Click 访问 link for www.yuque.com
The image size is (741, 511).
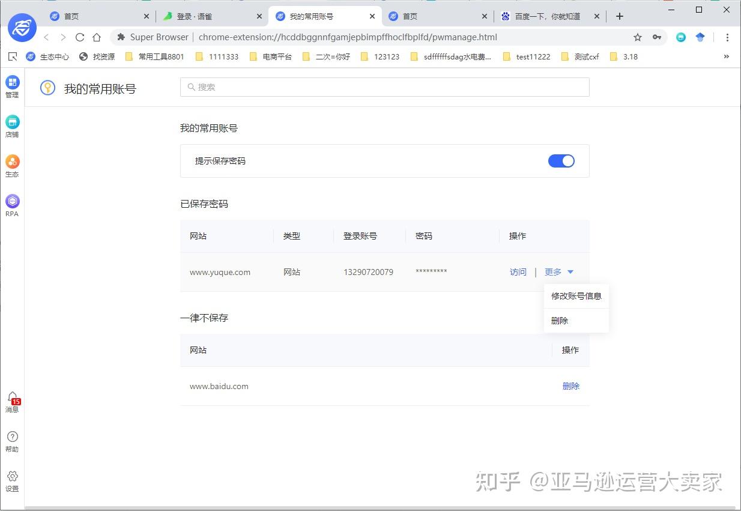click(518, 272)
